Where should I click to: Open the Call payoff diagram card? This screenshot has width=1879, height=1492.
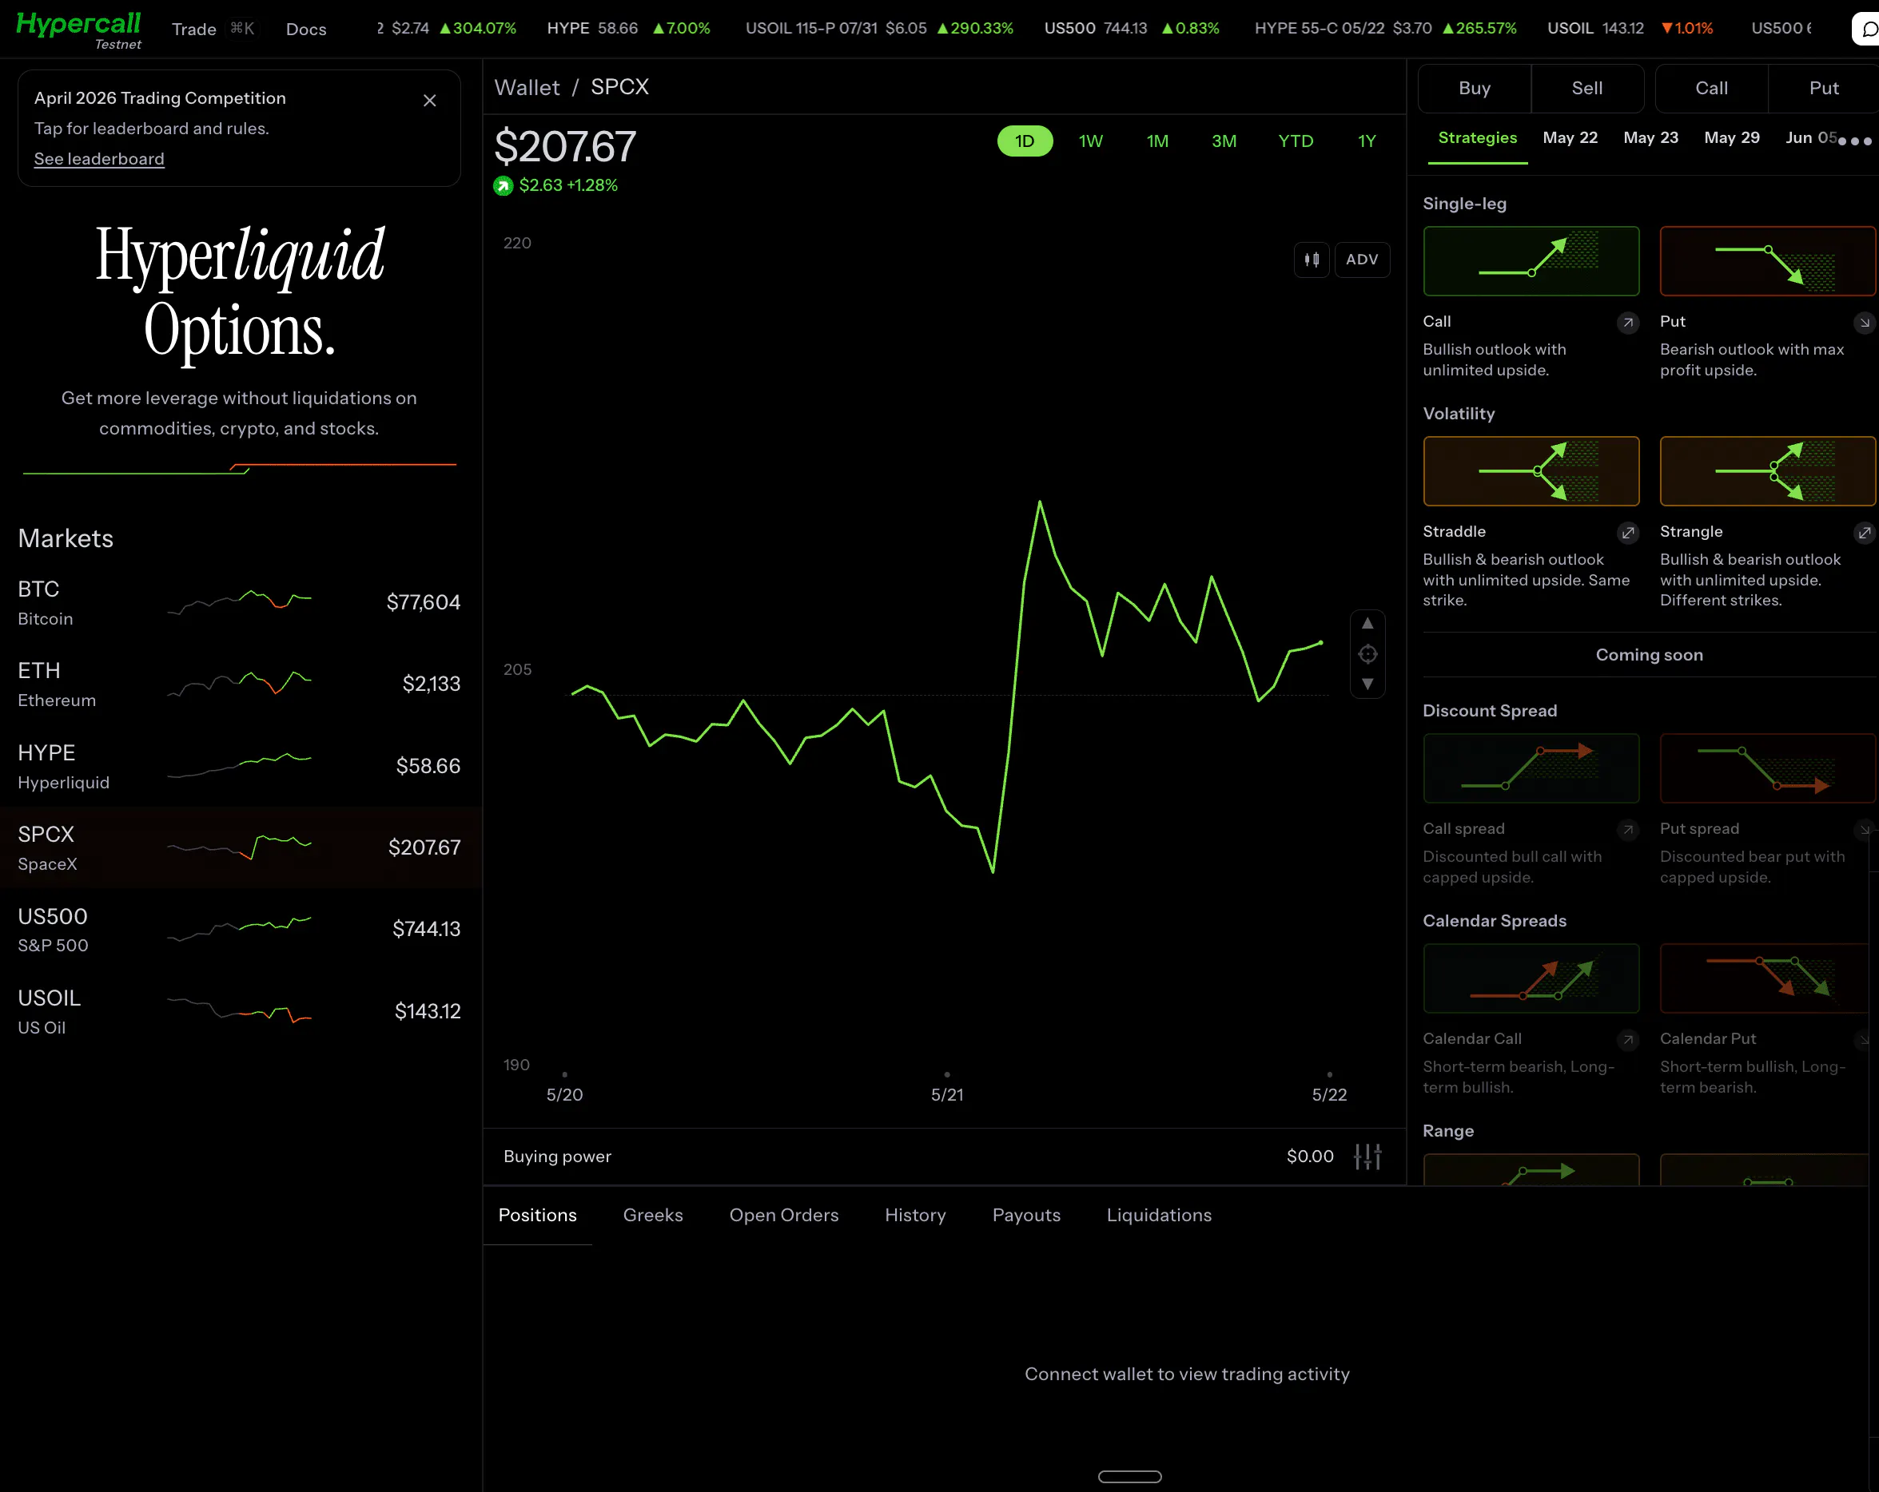(1531, 261)
